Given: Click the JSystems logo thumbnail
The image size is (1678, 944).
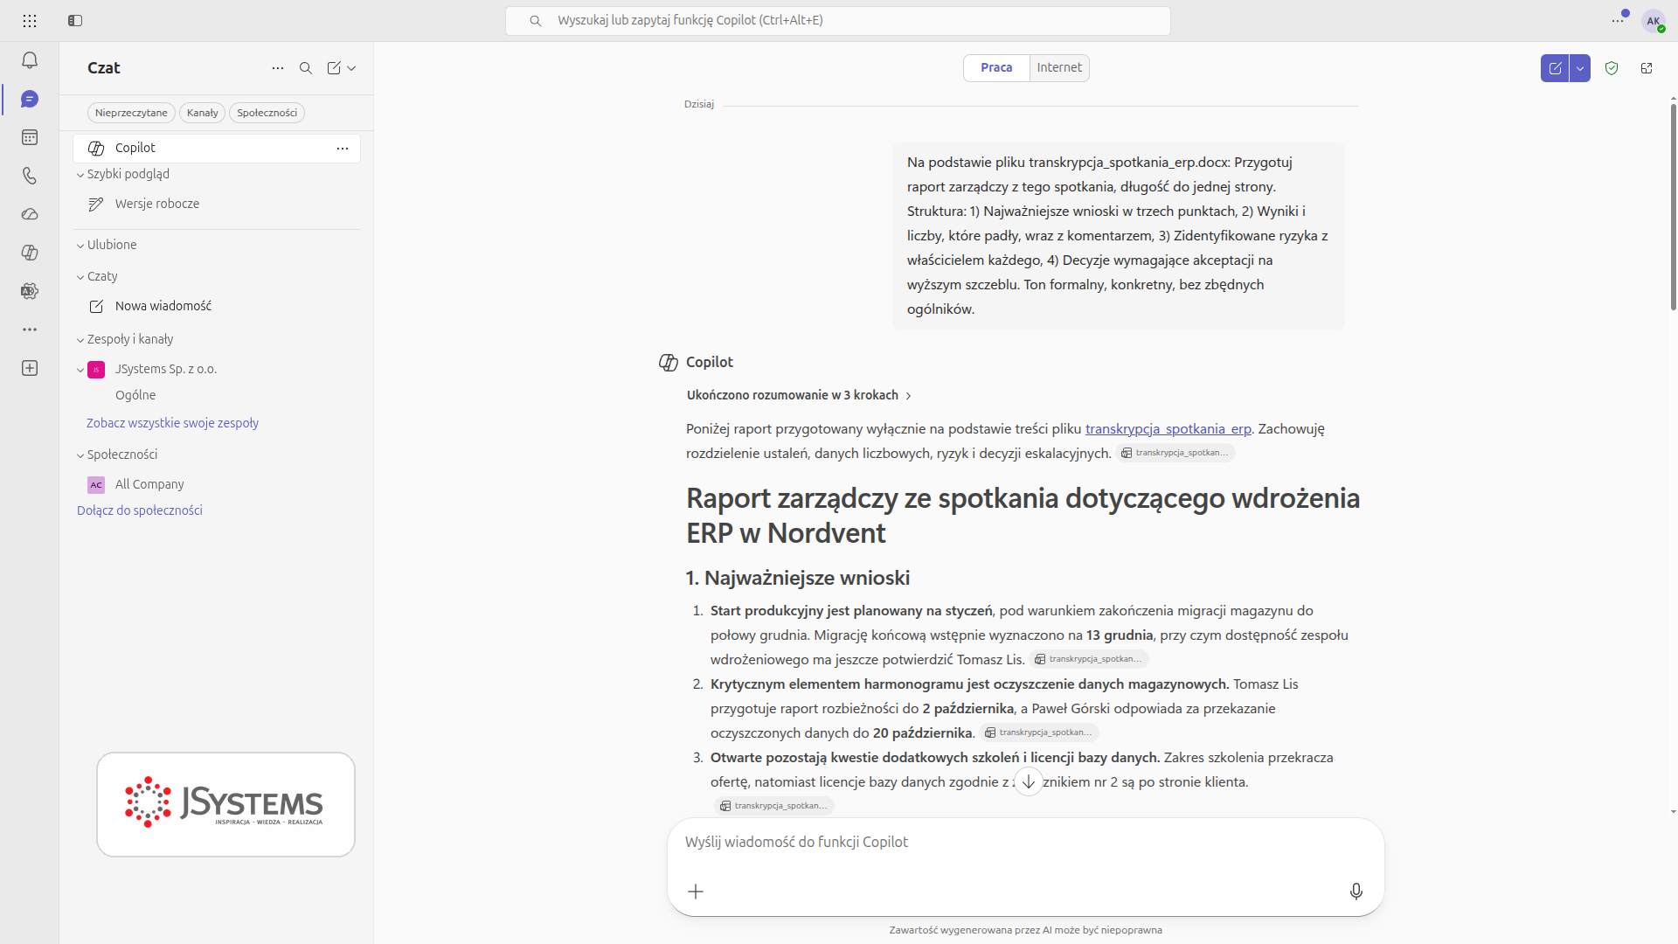Looking at the screenshot, I should [225, 804].
